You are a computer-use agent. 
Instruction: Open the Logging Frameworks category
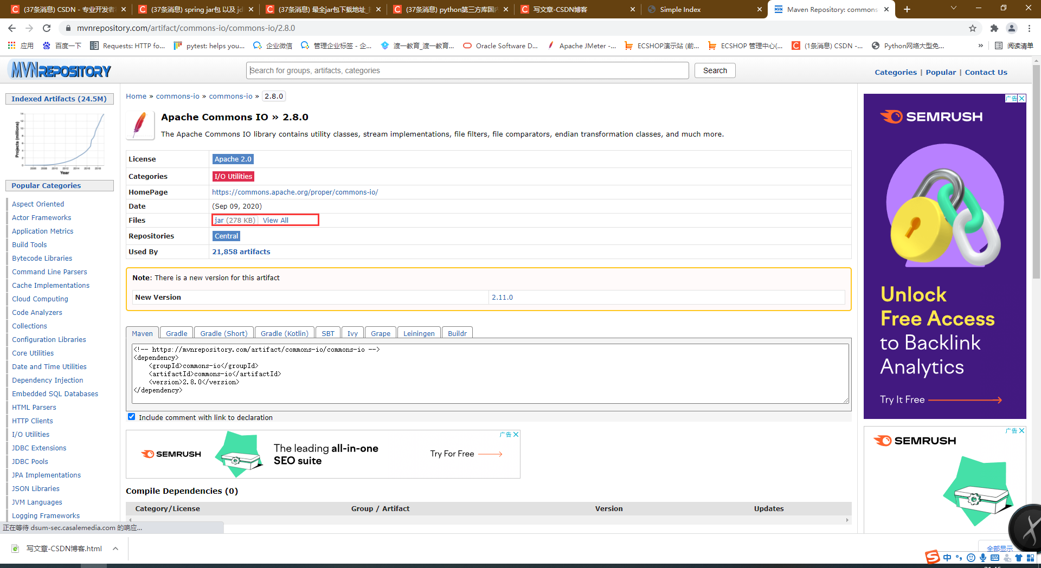pyautogui.click(x=46, y=515)
